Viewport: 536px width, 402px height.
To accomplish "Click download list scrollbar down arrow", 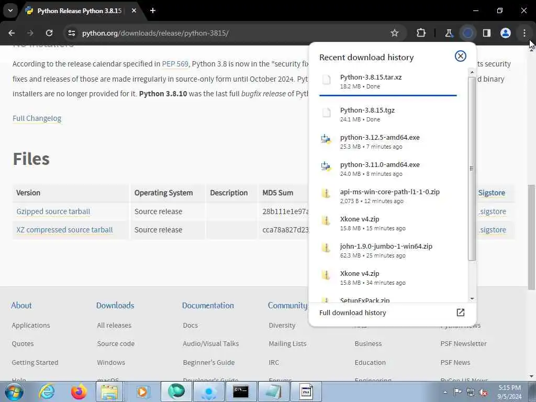I will click(x=472, y=299).
